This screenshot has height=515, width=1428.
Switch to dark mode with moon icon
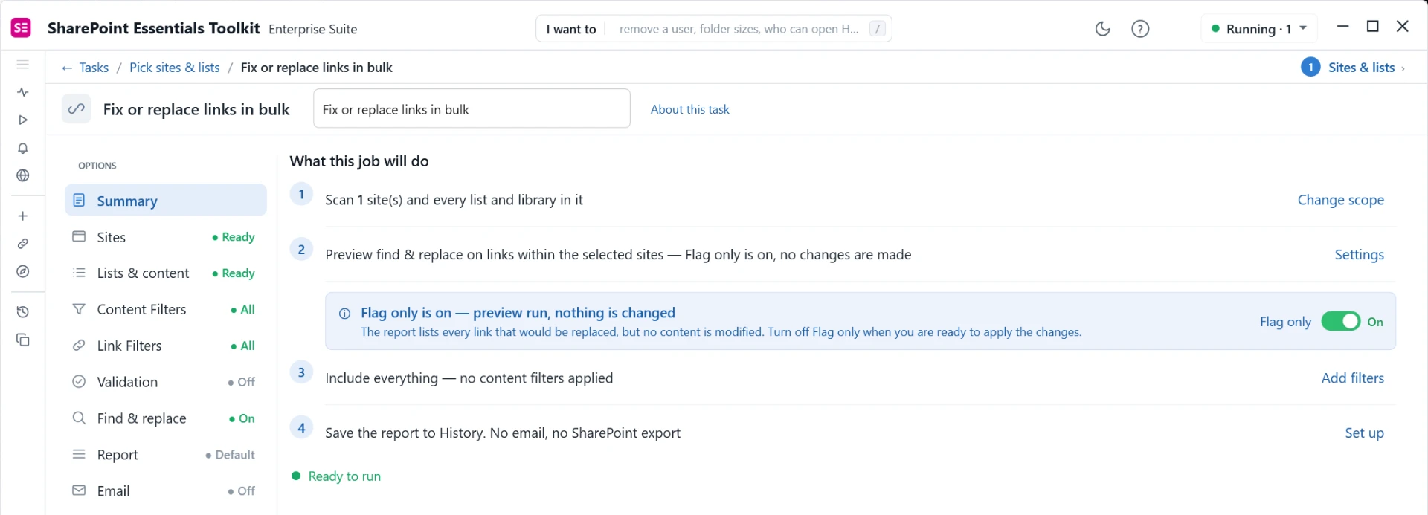(1103, 29)
